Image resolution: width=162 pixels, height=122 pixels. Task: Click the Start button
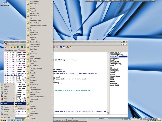(4, 120)
